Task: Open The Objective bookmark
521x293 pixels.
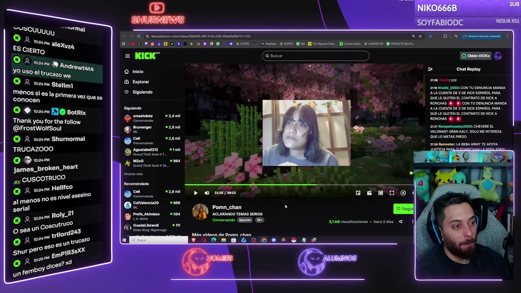Action: pyautogui.click(x=322, y=44)
